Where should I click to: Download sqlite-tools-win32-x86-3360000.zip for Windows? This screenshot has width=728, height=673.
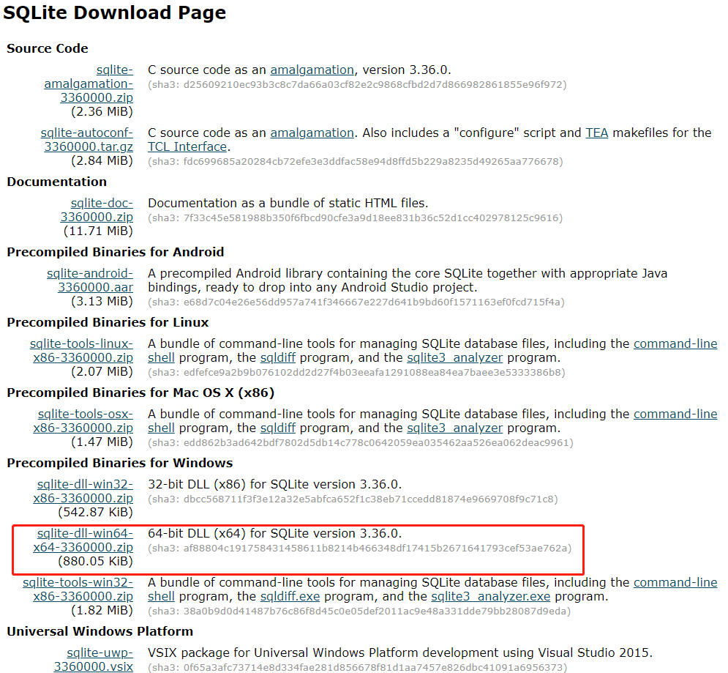coord(78,589)
